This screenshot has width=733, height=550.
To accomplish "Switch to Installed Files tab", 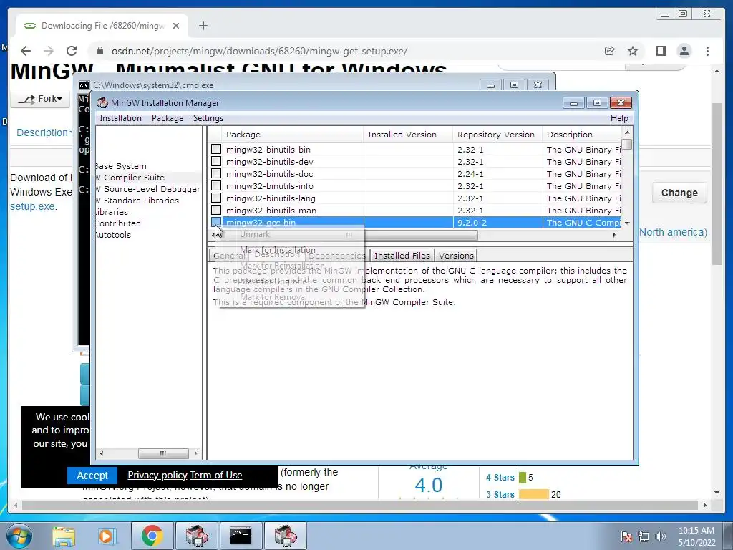I will tap(402, 256).
